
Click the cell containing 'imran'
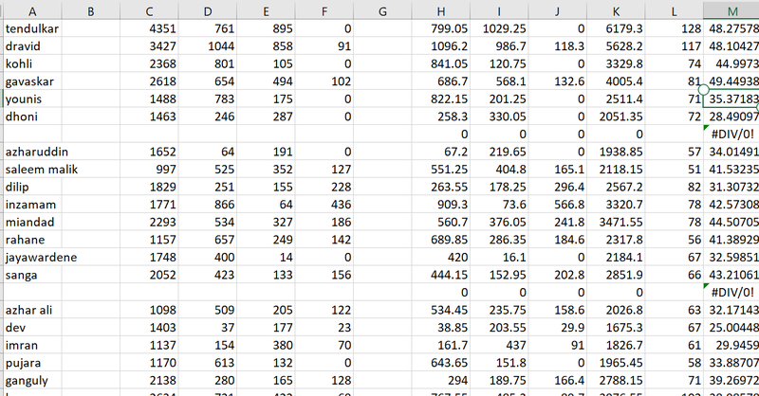pos(32,345)
